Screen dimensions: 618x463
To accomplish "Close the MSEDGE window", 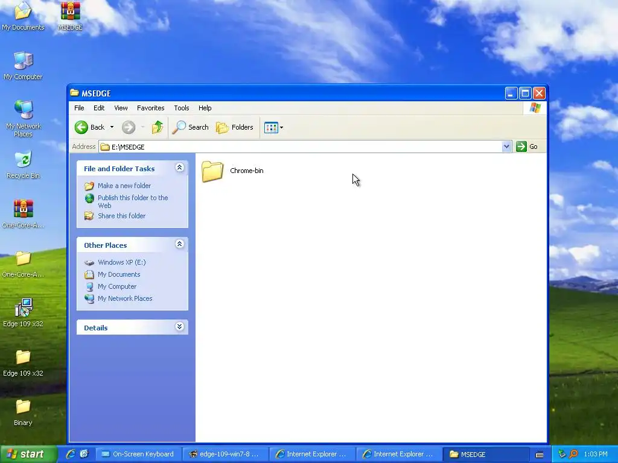I will click(539, 93).
